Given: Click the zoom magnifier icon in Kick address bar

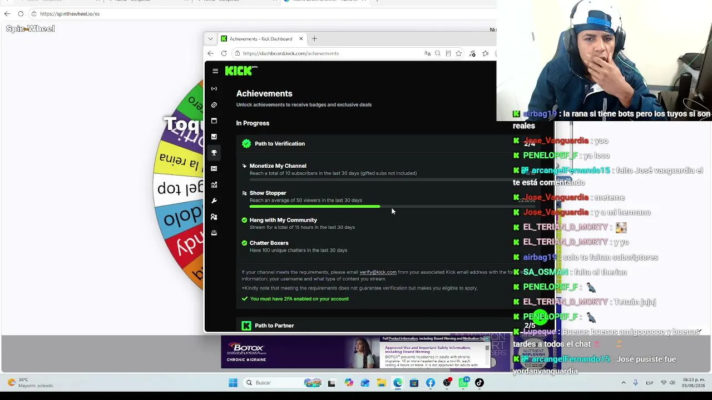Looking at the screenshot, I should 438,53.
